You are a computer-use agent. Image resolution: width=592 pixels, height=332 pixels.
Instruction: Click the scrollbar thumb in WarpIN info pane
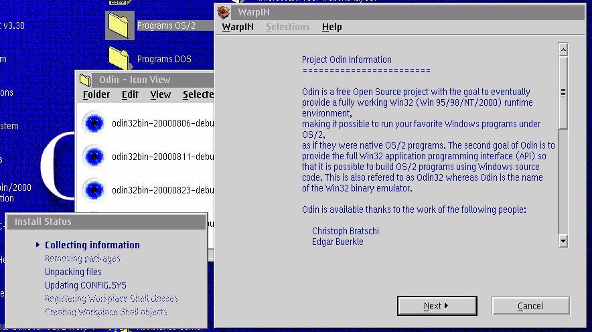point(563,92)
